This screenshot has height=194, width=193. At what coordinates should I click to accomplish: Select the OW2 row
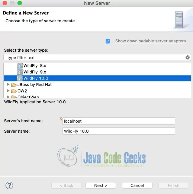tap(97, 91)
